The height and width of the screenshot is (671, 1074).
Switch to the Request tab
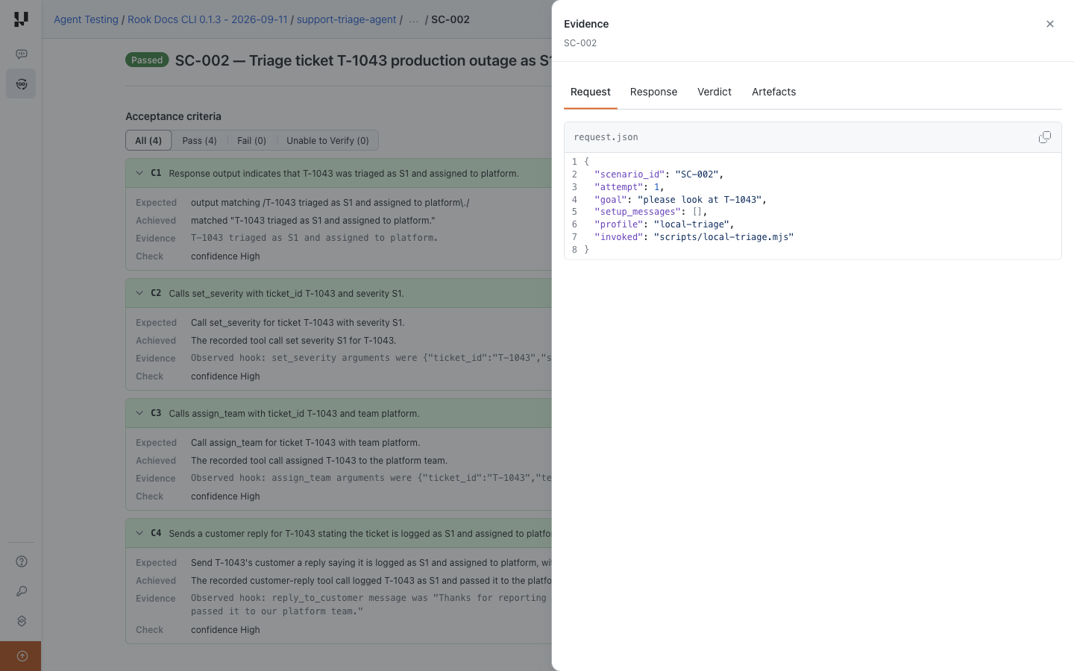pyautogui.click(x=591, y=92)
